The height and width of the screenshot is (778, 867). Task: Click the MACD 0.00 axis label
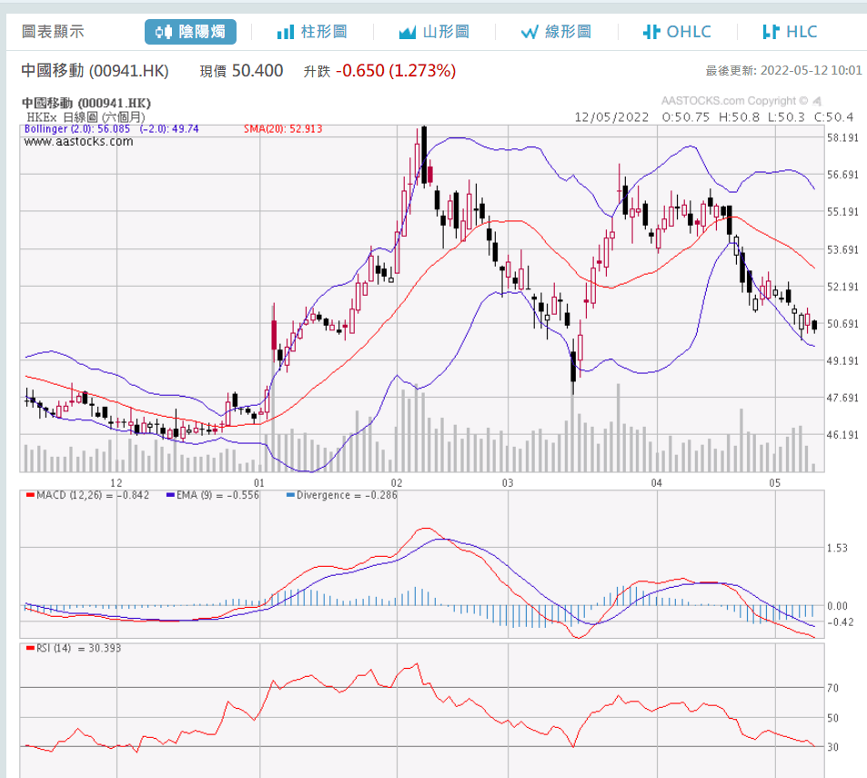tap(837, 606)
